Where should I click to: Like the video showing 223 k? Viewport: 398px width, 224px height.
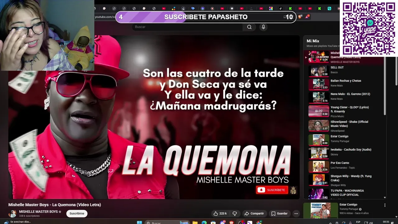220,213
